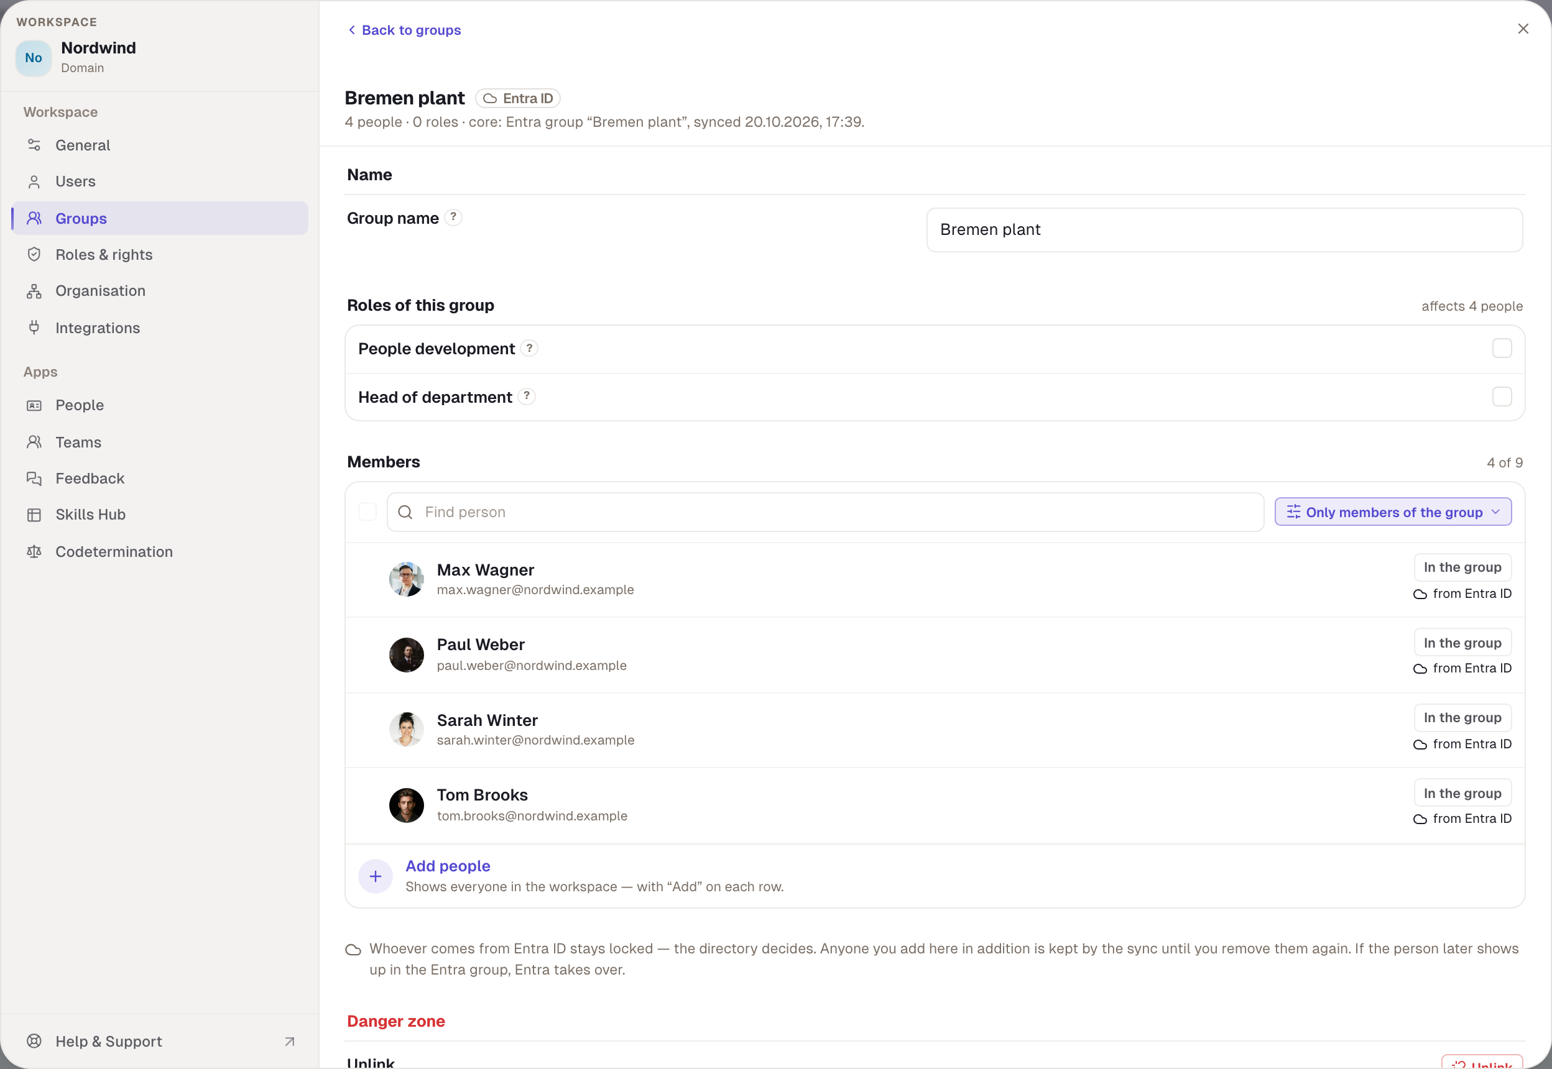Edit the Group name field
Viewport: 1552px width, 1069px height.
1224,230
